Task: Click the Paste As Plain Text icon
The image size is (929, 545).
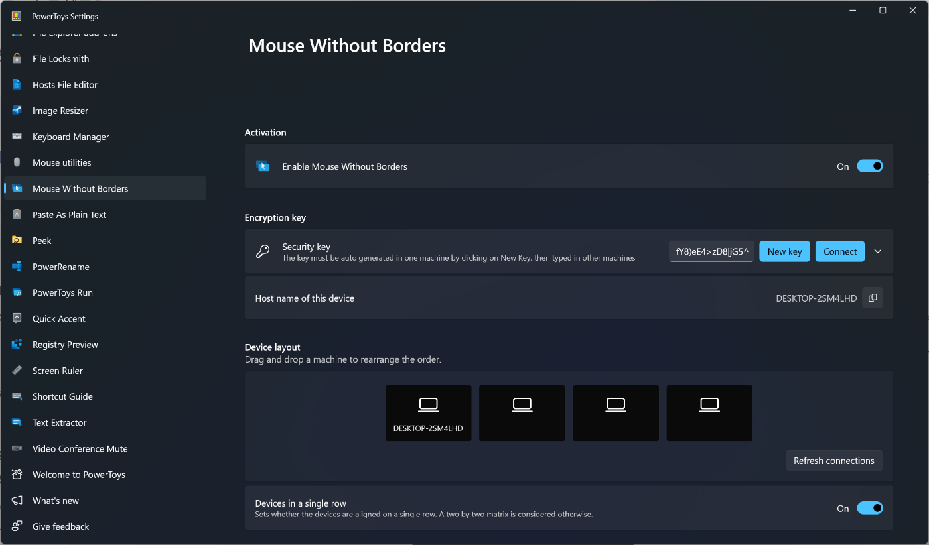Action: pyautogui.click(x=17, y=215)
